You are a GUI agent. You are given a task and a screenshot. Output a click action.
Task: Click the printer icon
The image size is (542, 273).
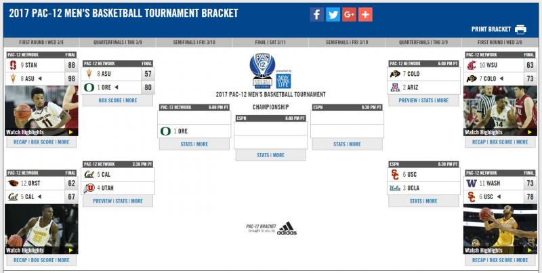pyautogui.click(x=520, y=29)
